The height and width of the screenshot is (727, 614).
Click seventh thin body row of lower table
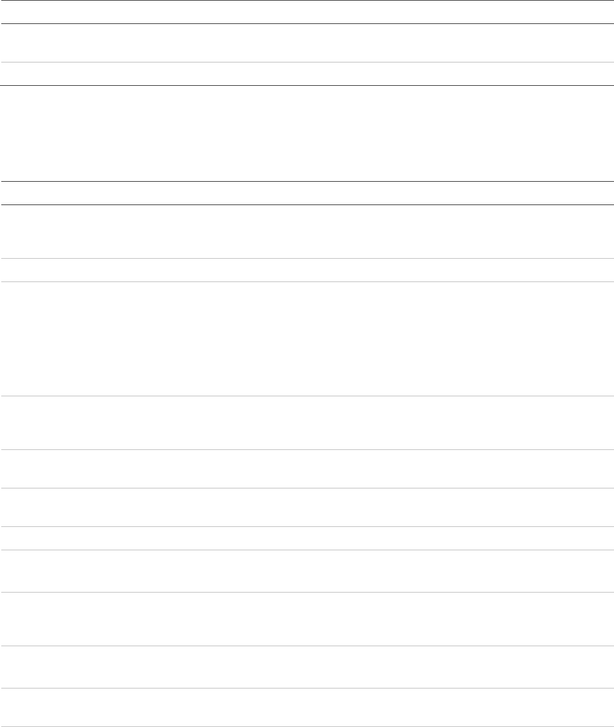coord(307,538)
